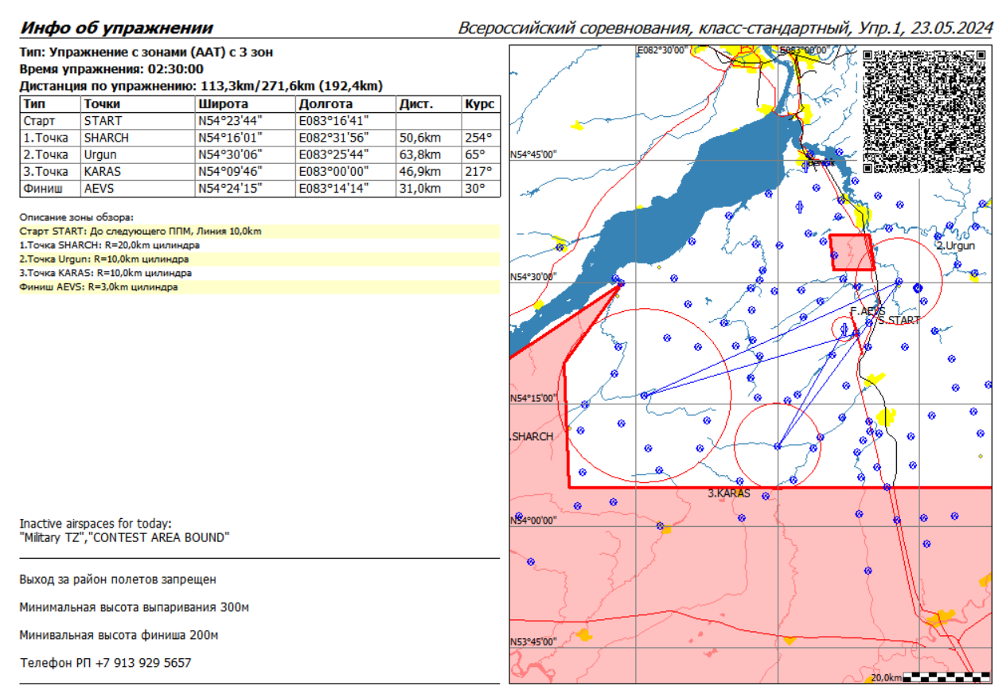Click the .SHARCH label at map's left edge
Viewport: 1006px width, 698px height.
532,437
